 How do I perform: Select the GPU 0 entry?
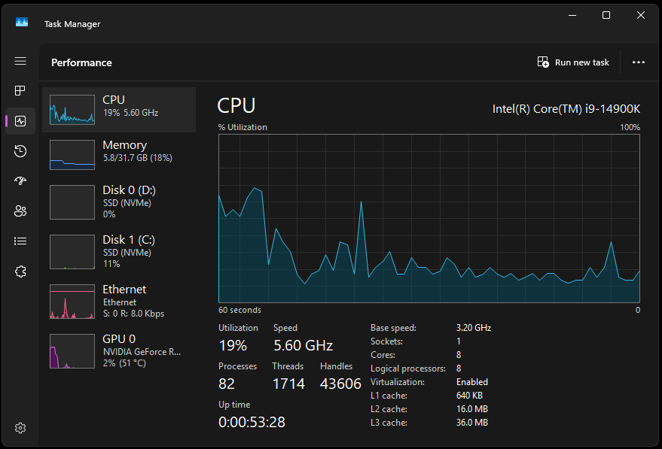[x=119, y=350]
